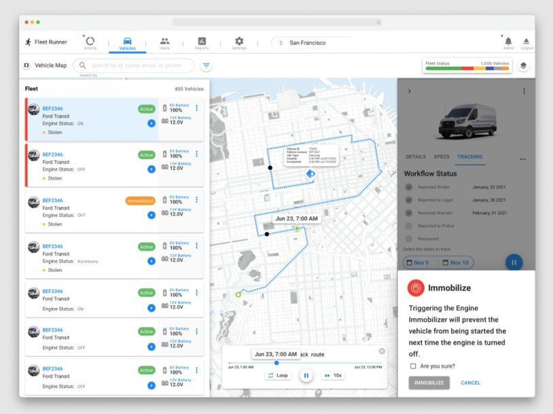The width and height of the screenshot is (553, 414).
Task: Open the filter icon beside search
Action: (x=207, y=66)
